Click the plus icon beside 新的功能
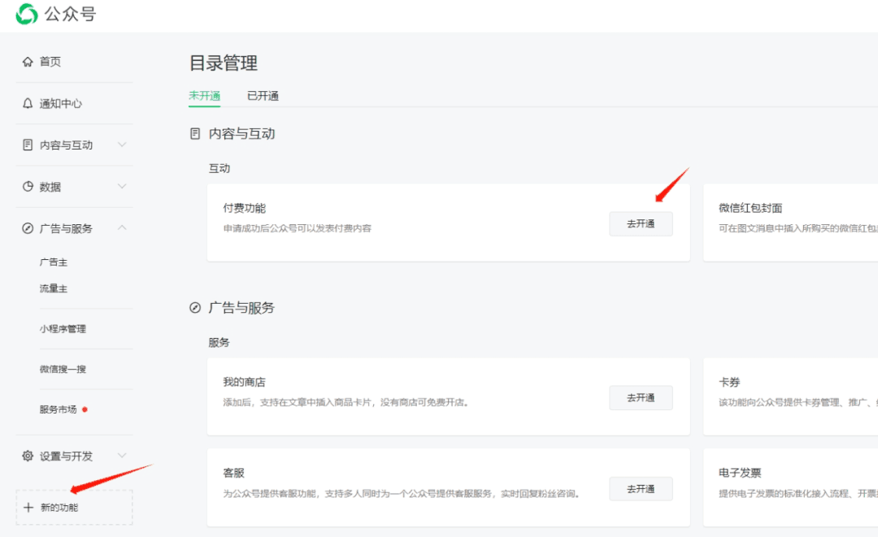The width and height of the screenshot is (878, 537). click(28, 508)
